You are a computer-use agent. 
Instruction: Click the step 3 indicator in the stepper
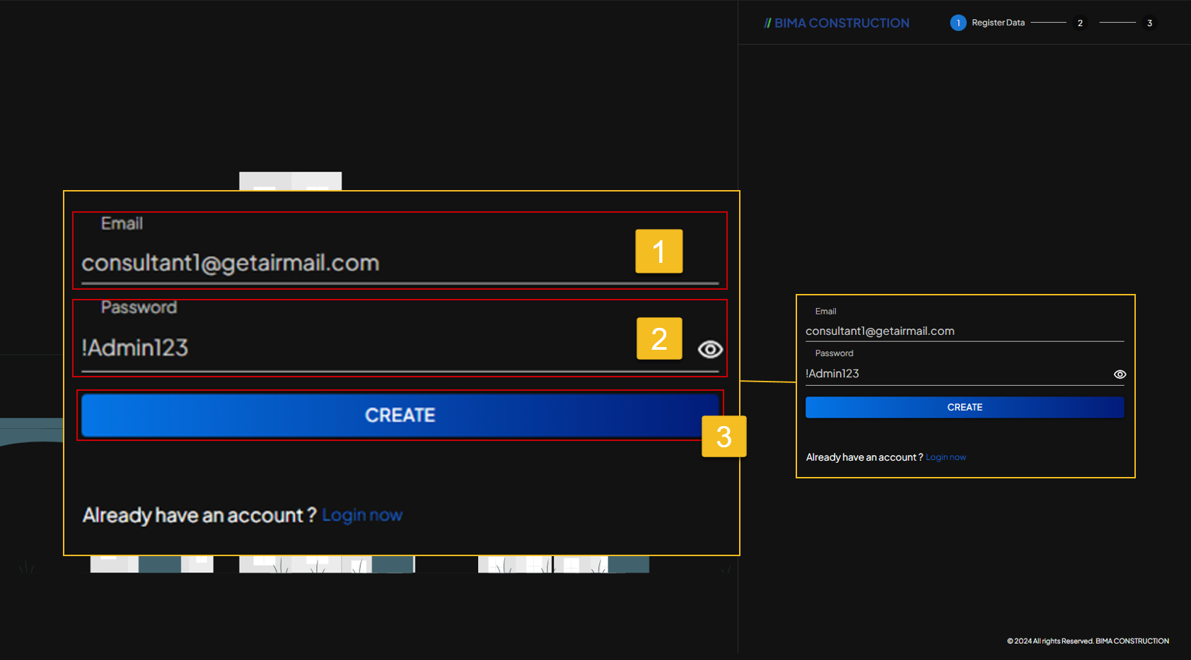pyautogui.click(x=1150, y=22)
